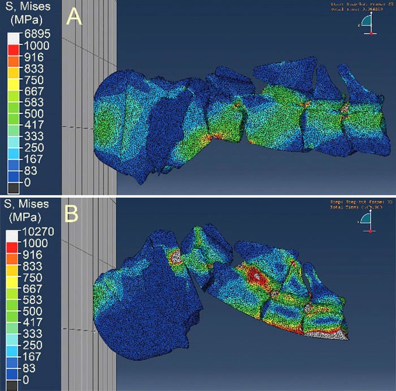
Task: Select the red swatch below 1000 in panel B legend
Action: tap(12, 248)
